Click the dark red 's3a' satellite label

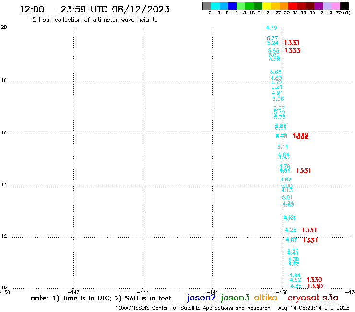pos(330,298)
